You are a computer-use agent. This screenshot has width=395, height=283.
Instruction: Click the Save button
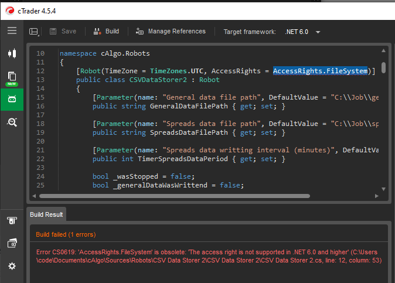(63, 31)
